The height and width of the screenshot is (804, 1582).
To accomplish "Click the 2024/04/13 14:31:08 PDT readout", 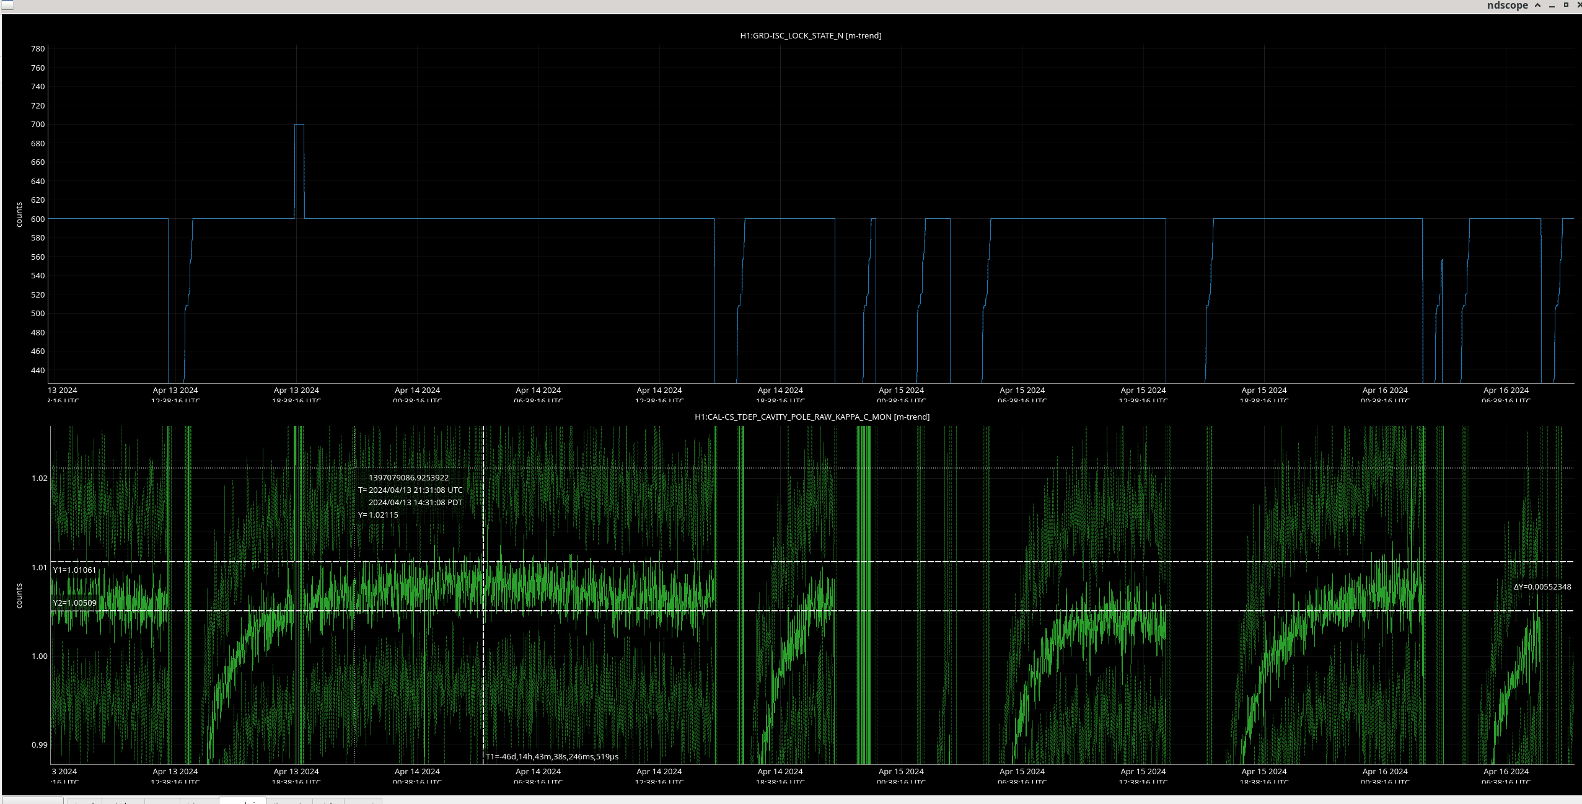I will point(415,502).
